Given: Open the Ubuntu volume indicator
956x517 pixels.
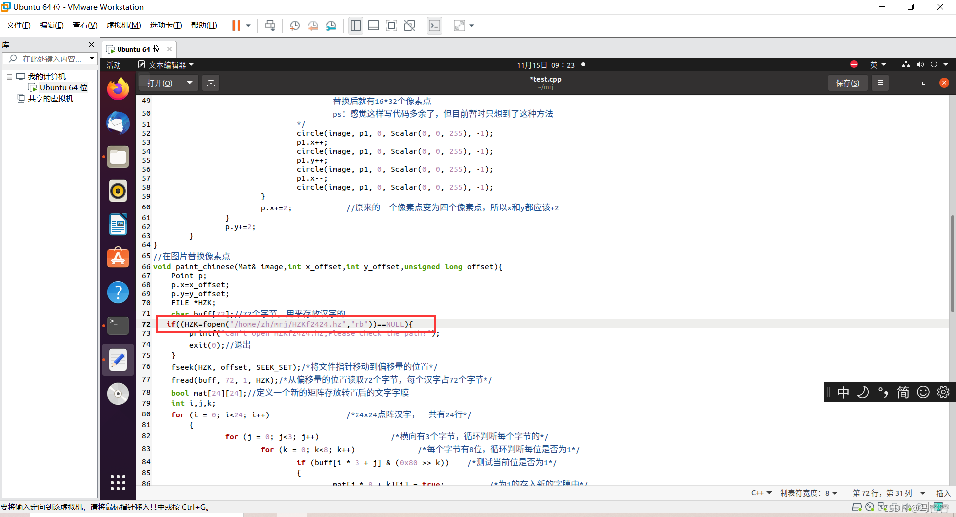Looking at the screenshot, I should 920,65.
